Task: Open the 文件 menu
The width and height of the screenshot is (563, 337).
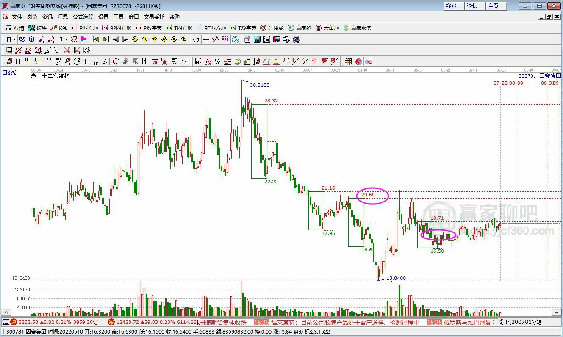Action: pos(17,17)
